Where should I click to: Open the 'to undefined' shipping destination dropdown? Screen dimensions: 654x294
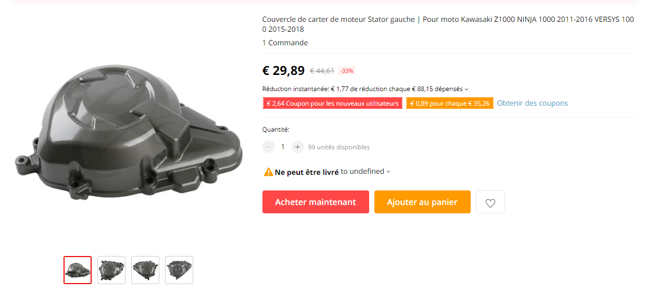click(366, 171)
